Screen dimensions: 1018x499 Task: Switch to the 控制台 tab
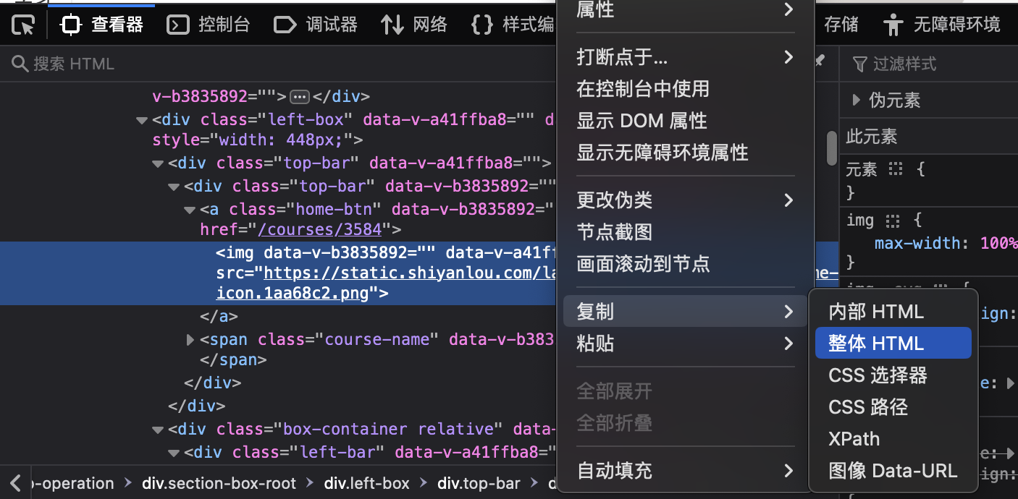209,25
